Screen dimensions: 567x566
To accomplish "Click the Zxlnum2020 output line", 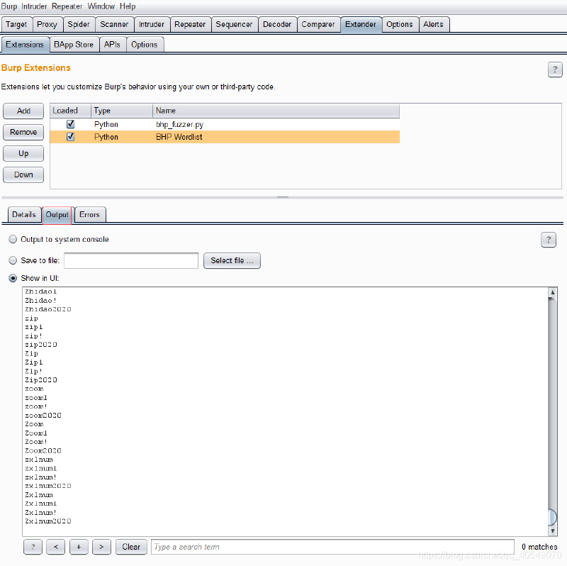I will pos(48,521).
